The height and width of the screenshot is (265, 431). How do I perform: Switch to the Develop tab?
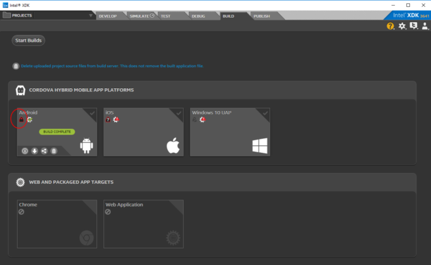coord(108,16)
